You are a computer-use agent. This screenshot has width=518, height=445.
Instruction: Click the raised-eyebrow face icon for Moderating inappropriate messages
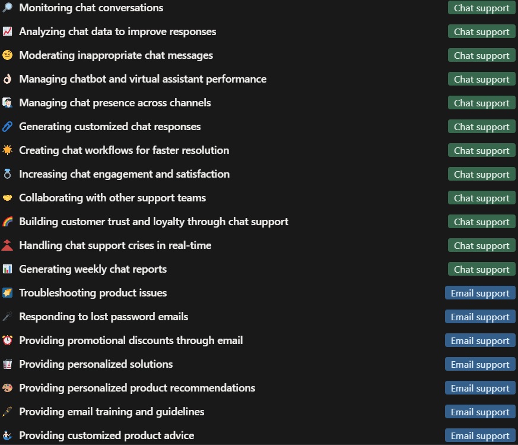point(8,55)
